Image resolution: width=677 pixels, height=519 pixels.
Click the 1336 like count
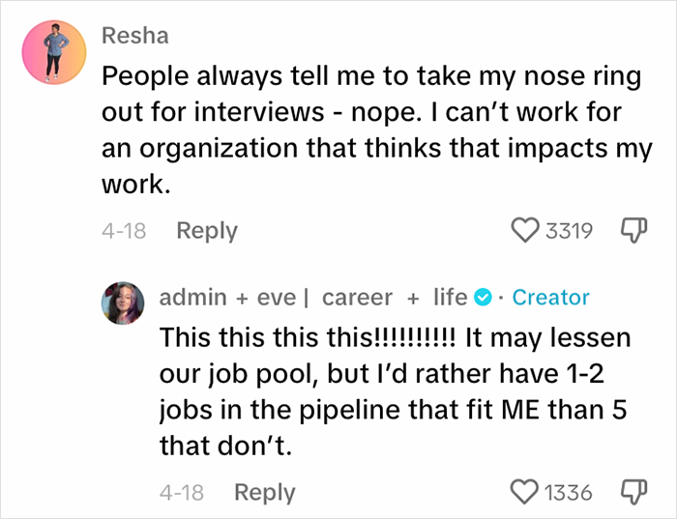tap(569, 492)
